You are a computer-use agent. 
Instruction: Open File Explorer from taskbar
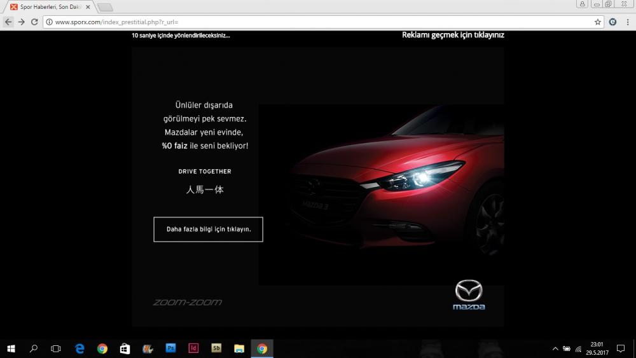239,348
